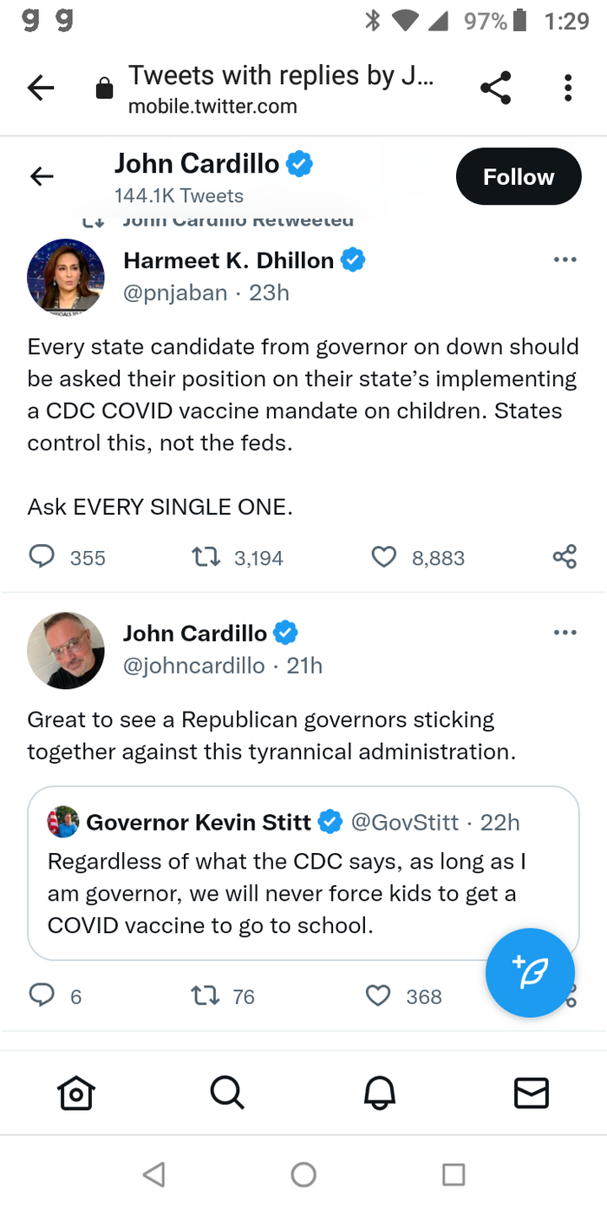This screenshot has width=607, height=1215.
Task: Open the Notifications bell tab
Action: [379, 1093]
